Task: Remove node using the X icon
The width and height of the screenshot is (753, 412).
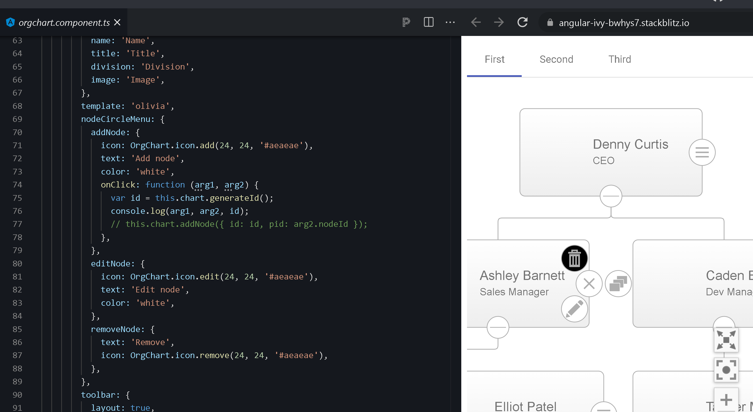Action: coord(589,283)
